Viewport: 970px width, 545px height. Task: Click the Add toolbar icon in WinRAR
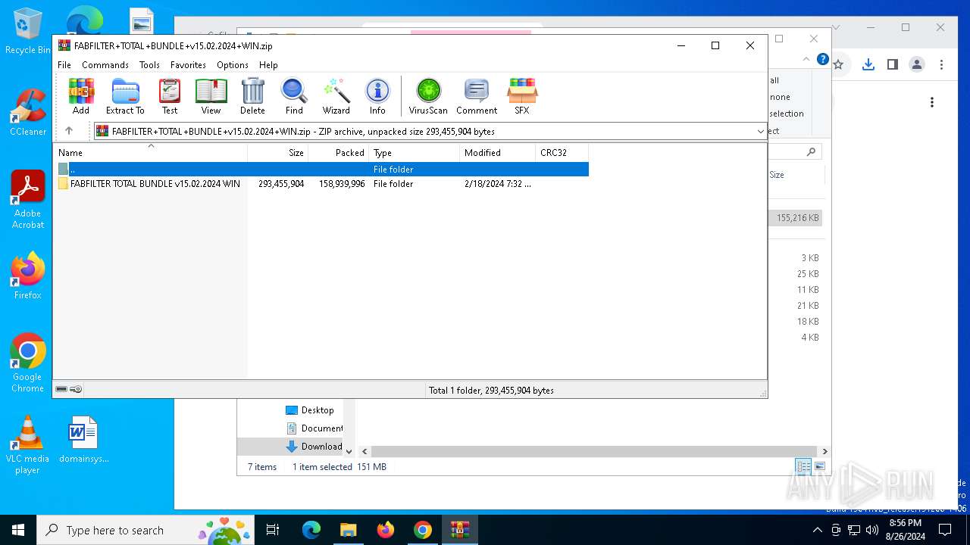[81, 96]
